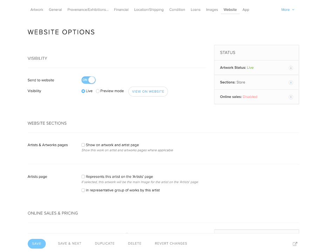Screen dimensions: 317x252
Task: Check Show on artwork and artist page
Action: point(83,145)
